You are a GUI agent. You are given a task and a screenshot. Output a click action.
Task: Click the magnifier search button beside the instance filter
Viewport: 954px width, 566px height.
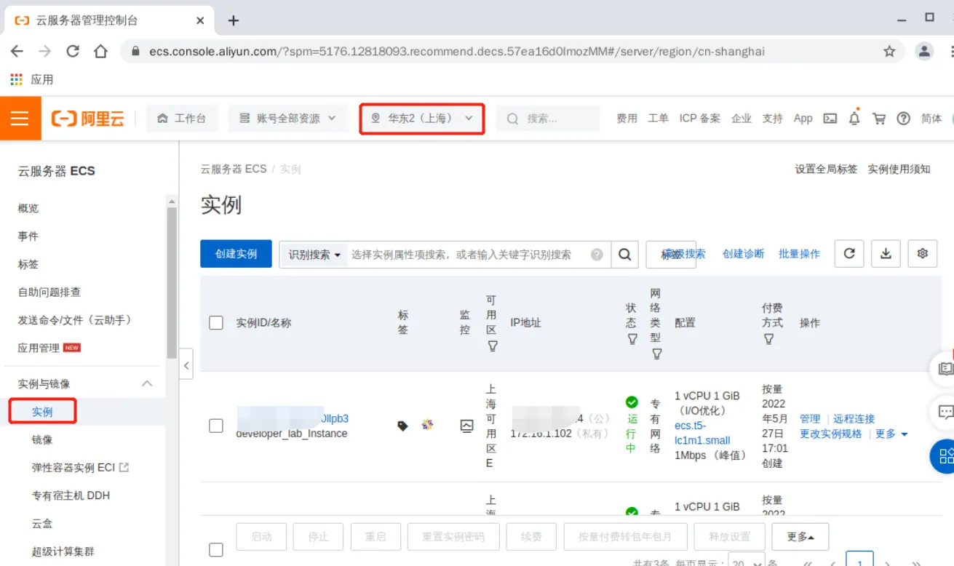click(624, 255)
